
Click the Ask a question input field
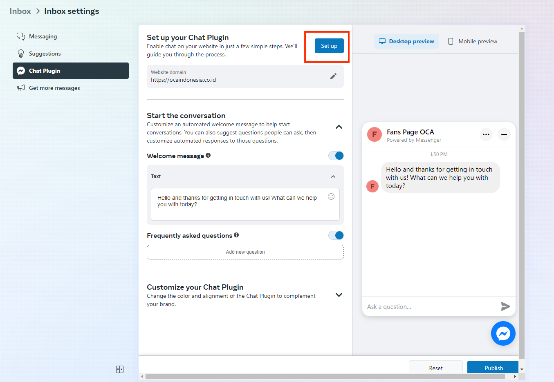[429, 307]
